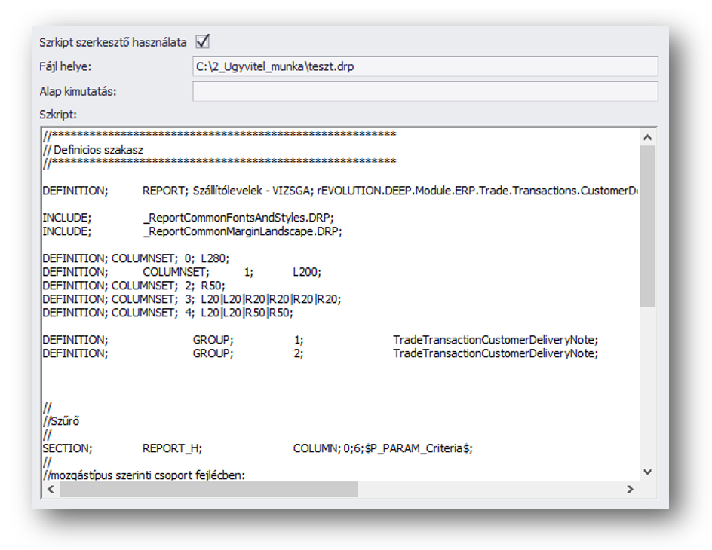Place cursor on '// Definicios szakasz' comment line
Viewport: 712px width, 550px height.
point(98,150)
